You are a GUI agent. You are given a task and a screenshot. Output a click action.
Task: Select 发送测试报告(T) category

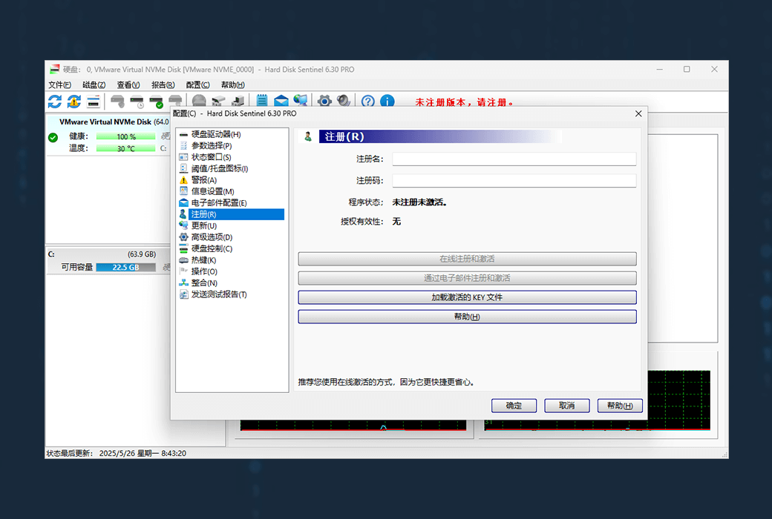(x=219, y=294)
